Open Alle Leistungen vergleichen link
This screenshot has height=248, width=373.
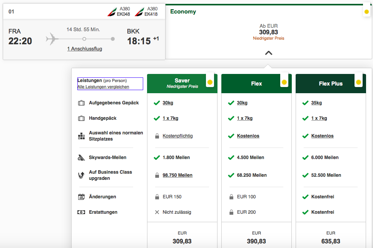pos(103,87)
